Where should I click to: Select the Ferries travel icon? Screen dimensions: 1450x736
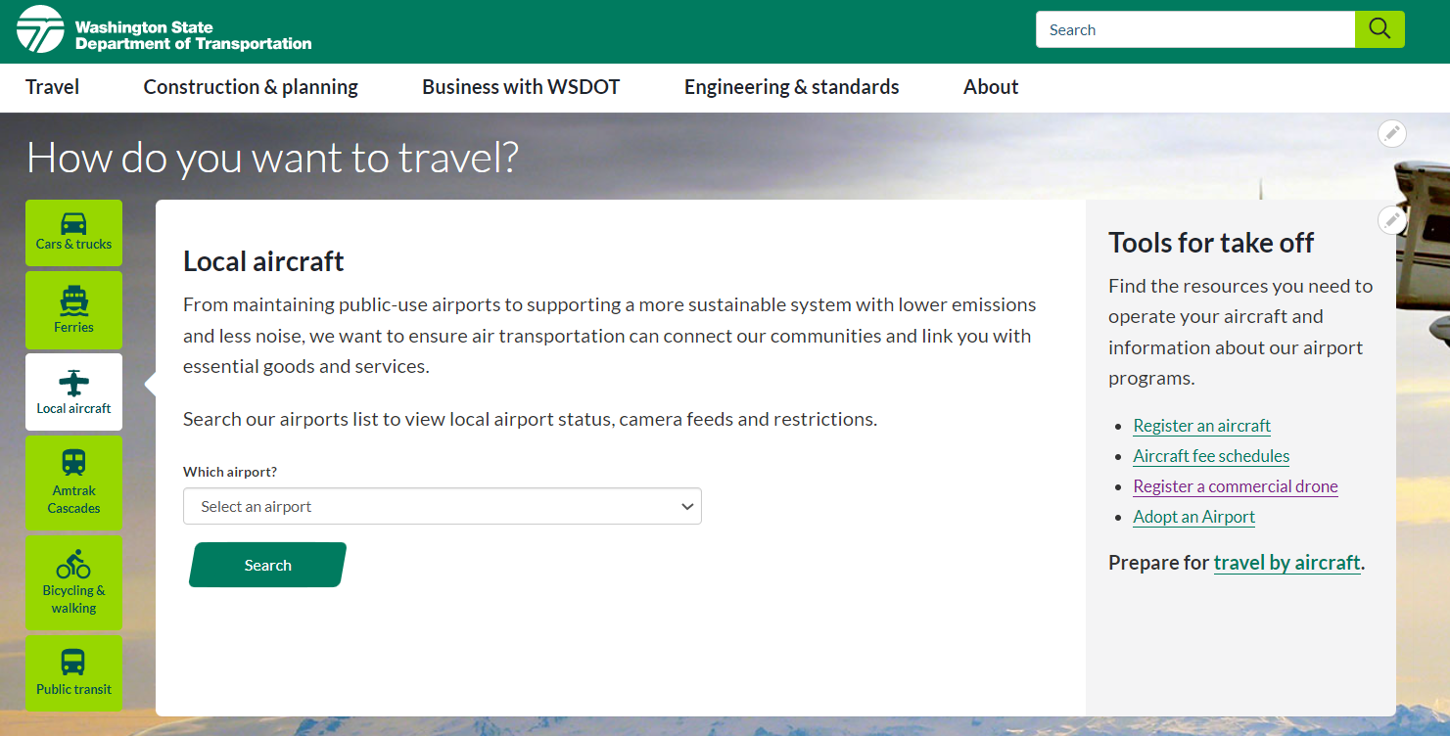73,299
